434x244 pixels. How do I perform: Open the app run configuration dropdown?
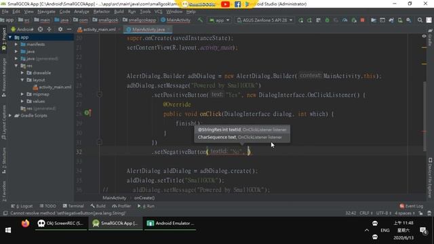(220, 20)
